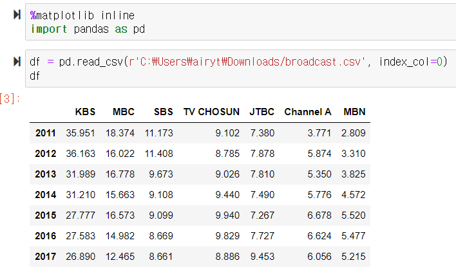
Task: Click the output prompt label [3]:
Action: [x=10, y=99]
